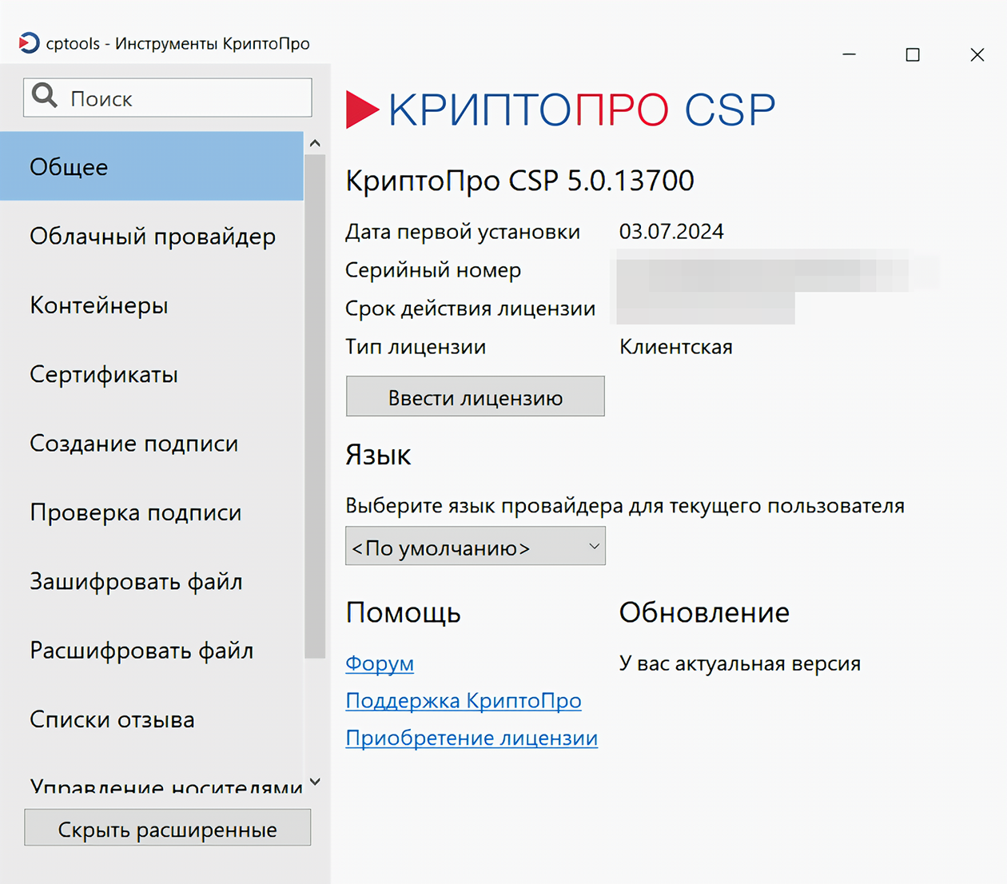Select Зашифровать файл in sidebar
The width and height of the screenshot is (1007, 884).
point(152,581)
